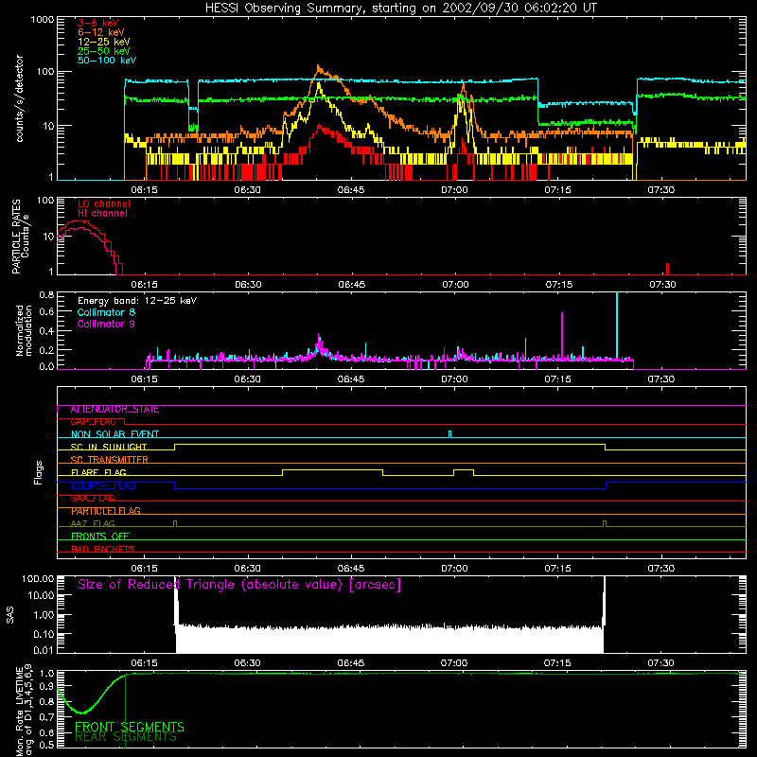The image size is (757, 757).
Task: Click the NON_SOLAR_EVENT pulse near 07:00
Action: point(450,434)
